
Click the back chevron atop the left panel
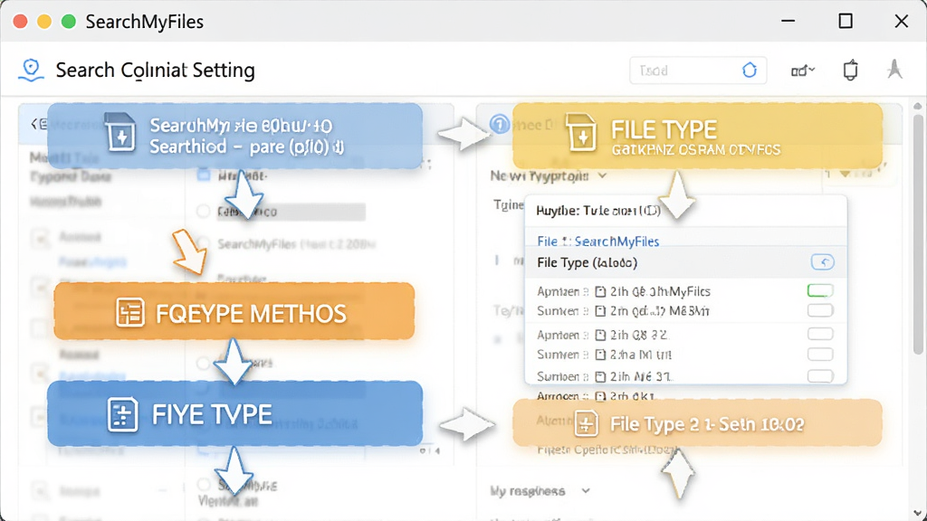tap(35, 123)
